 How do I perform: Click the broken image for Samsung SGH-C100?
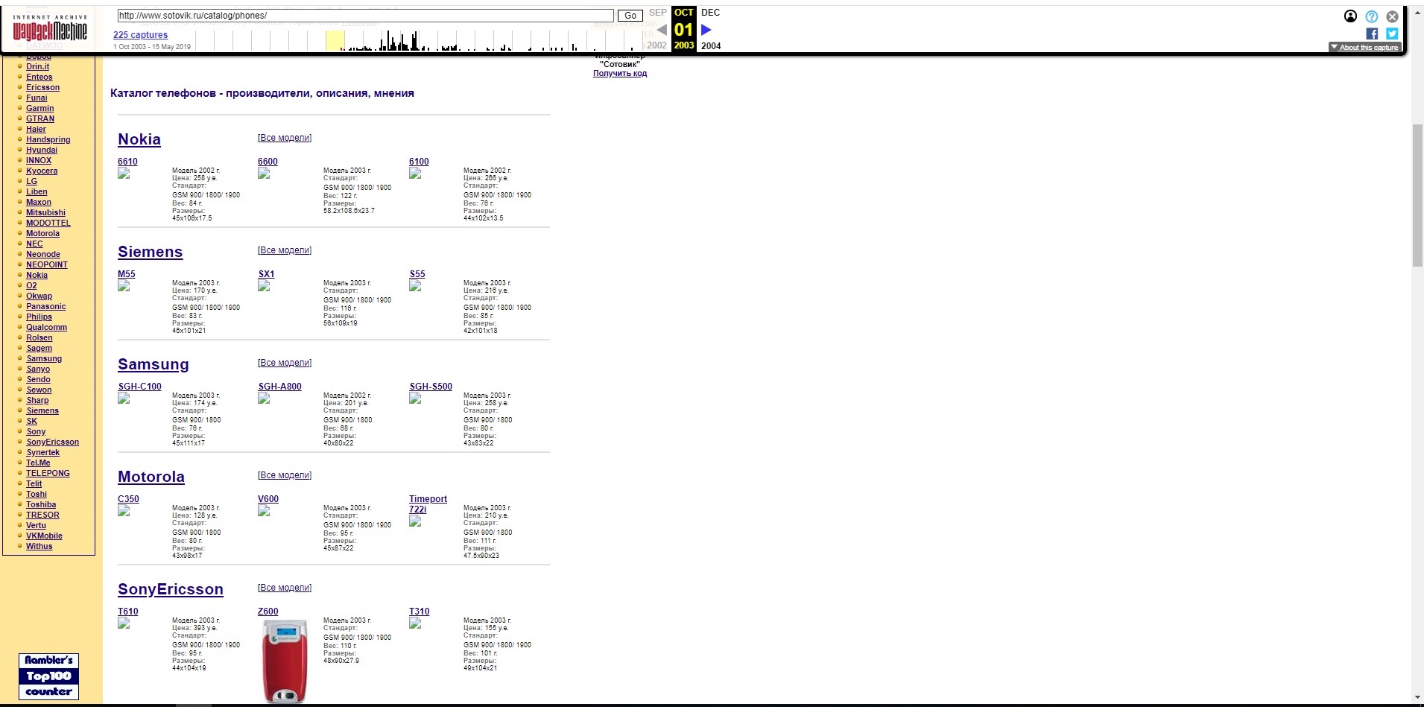click(x=124, y=399)
